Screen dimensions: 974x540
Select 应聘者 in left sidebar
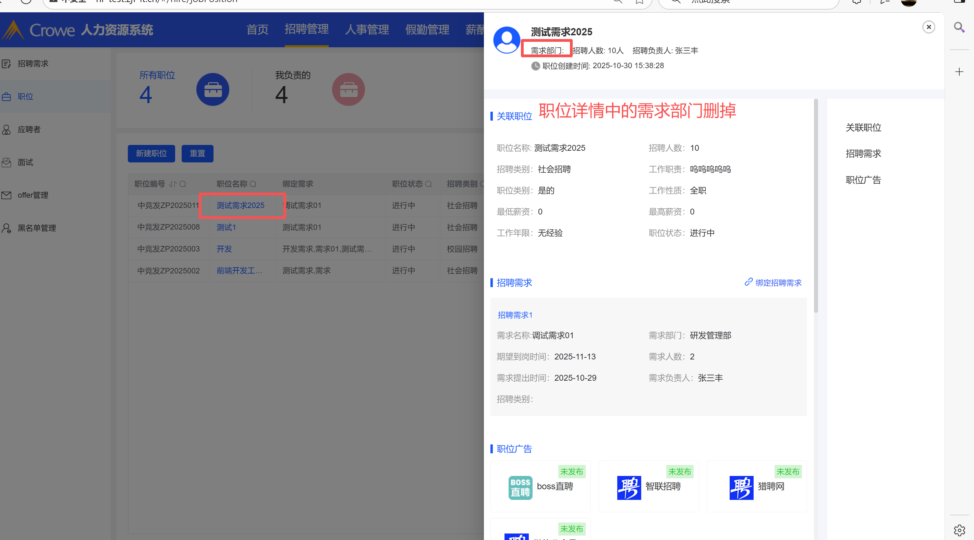(x=29, y=130)
